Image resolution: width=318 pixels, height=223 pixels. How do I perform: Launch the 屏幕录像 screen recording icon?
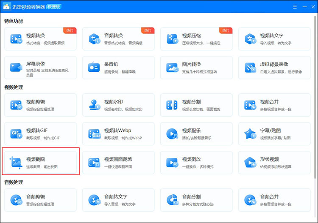16,68
